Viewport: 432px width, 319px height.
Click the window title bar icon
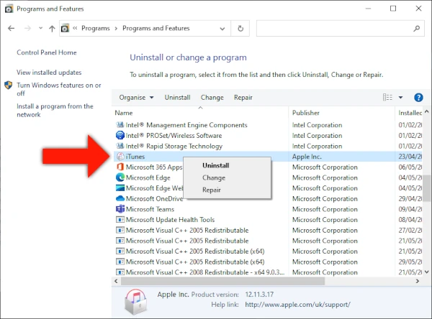click(9, 9)
